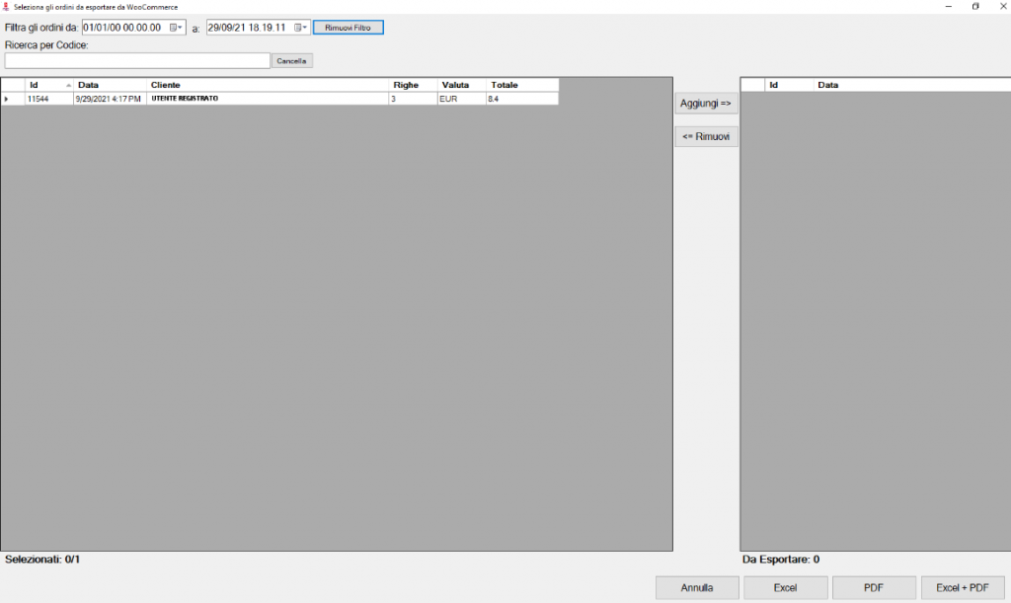Open the end date calendar dropdown
Screen dimensions: 1011x603
301,28
